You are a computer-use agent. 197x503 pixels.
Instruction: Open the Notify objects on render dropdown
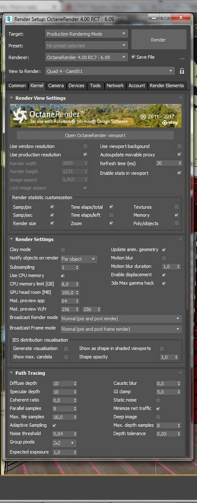[79, 259]
